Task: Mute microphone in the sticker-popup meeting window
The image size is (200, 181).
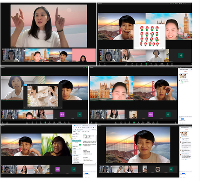Action: point(100,64)
